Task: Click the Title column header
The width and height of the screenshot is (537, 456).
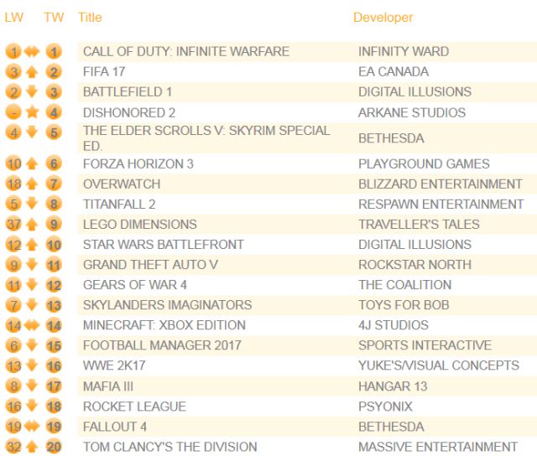Action: tap(90, 18)
